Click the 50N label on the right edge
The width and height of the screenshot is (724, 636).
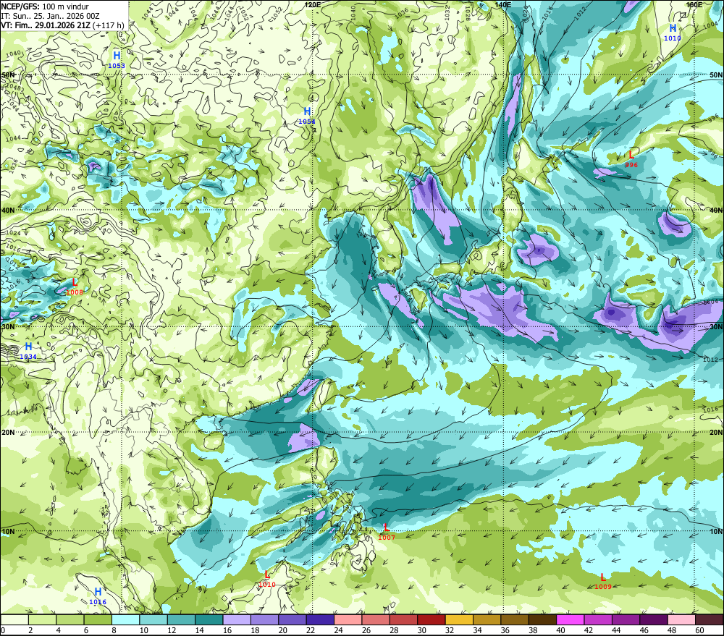(716, 75)
